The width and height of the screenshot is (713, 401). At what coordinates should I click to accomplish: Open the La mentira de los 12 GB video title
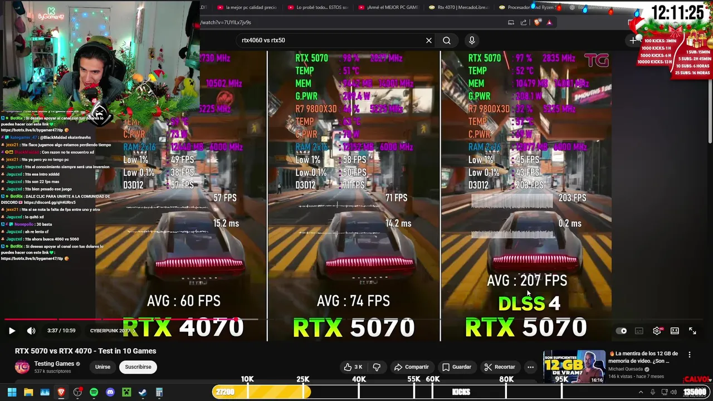pos(643,357)
